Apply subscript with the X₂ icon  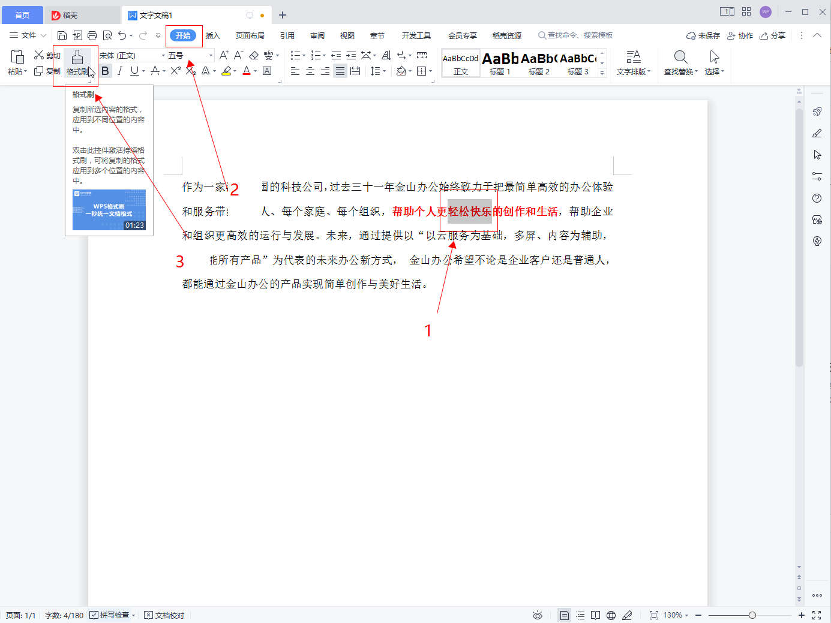click(x=190, y=71)
